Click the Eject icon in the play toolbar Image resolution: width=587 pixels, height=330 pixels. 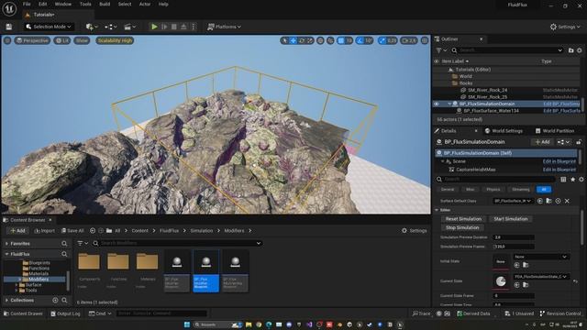coord(183,27)
